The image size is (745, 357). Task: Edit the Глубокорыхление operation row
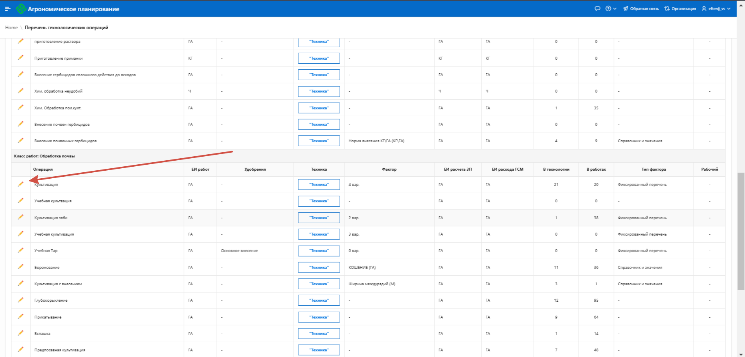pyautogui.click(x=20, y=300)
